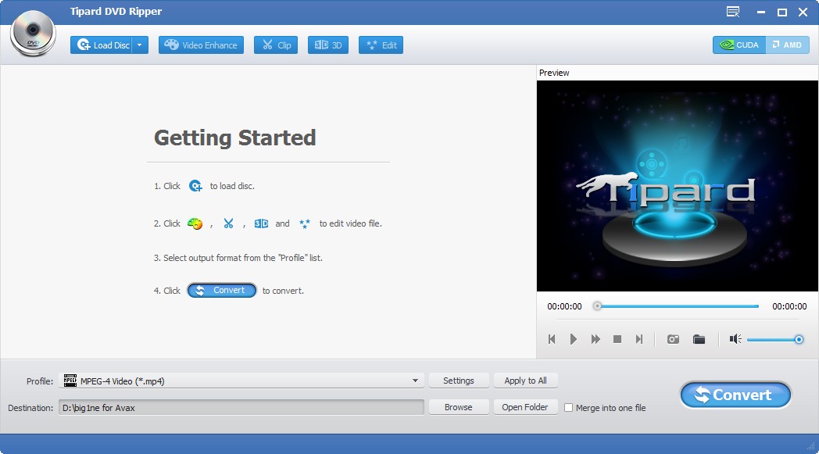Click the large Convert button
This screenshot has height=454, width=819.
[x=735, y=395]
